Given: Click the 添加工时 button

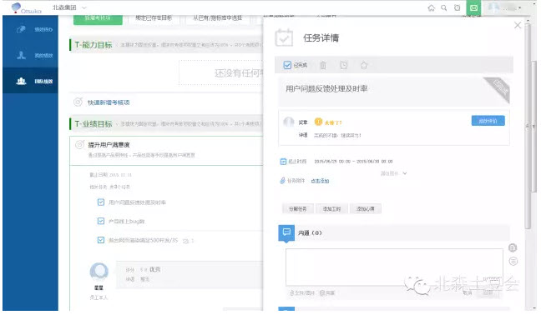Looking at the screenshot, I should (x=331, y=209).
